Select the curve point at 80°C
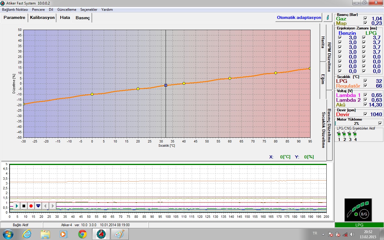This screenshot has height=240, width=384. (276, 73)
